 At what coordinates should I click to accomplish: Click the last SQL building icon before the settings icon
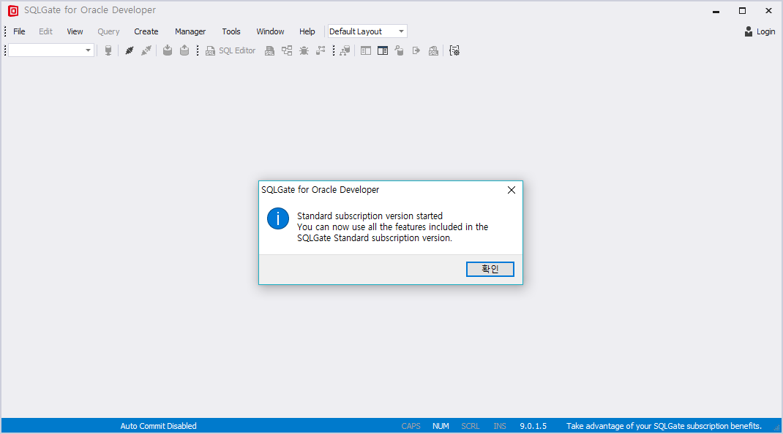[433, 50]
